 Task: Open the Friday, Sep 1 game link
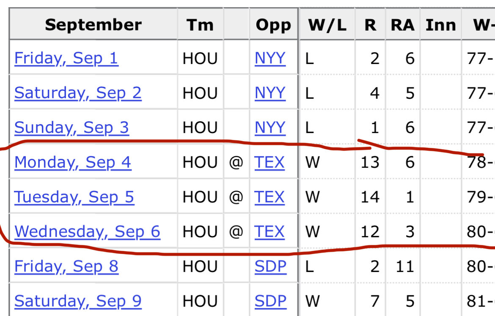click(x=66, y=58)
